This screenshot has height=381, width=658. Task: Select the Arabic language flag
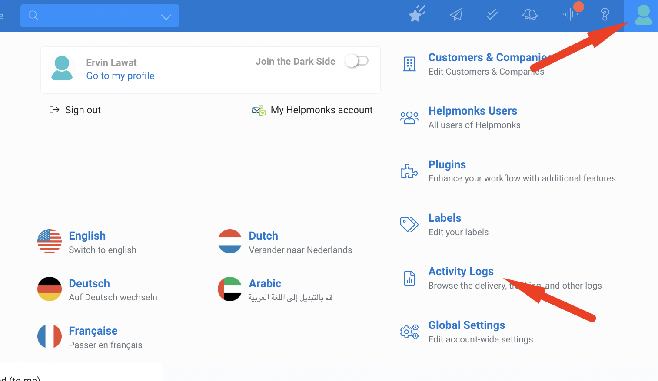tap(230, 289)
